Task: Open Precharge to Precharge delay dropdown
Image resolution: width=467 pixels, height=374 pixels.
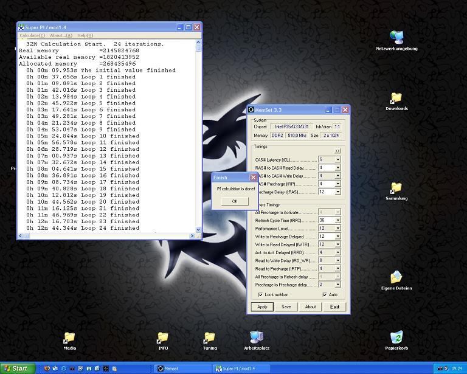Action: pos(337,285)
